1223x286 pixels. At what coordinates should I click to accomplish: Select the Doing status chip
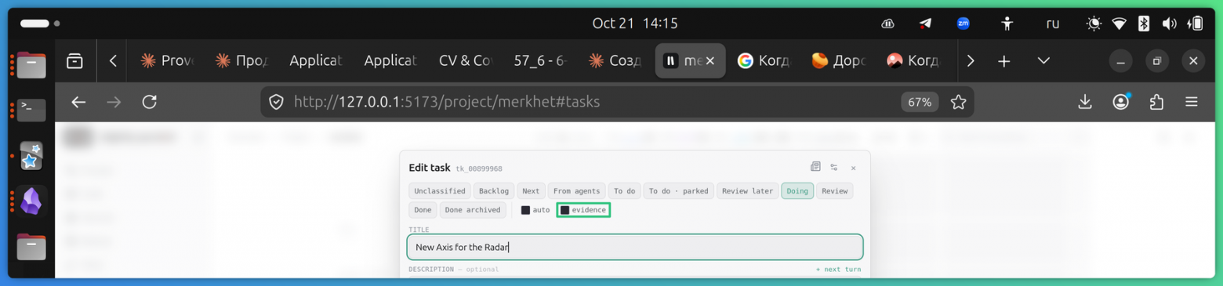[x=797, y=191]
